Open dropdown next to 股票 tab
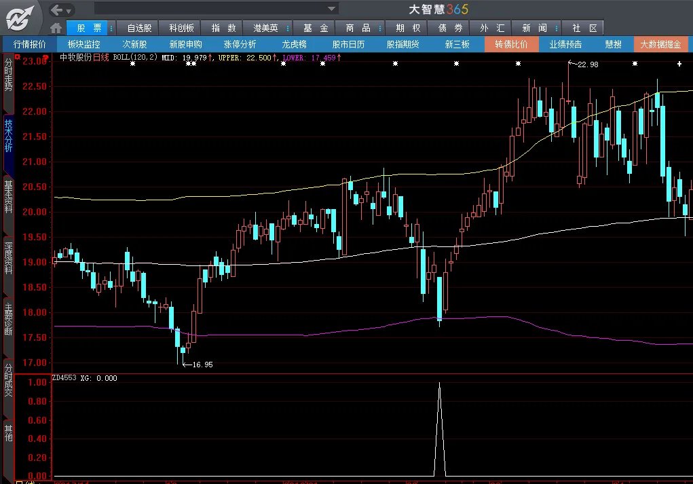The height and width of the screenshot is (484, 693). pyautogui.click(x=111, y=28)
